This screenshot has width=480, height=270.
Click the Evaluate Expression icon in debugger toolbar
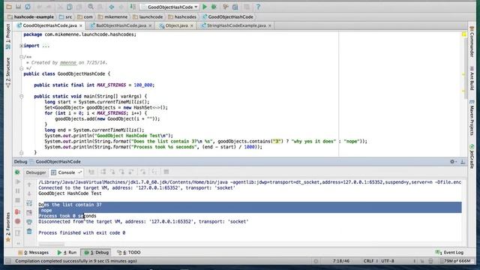[x=166, y=172]
